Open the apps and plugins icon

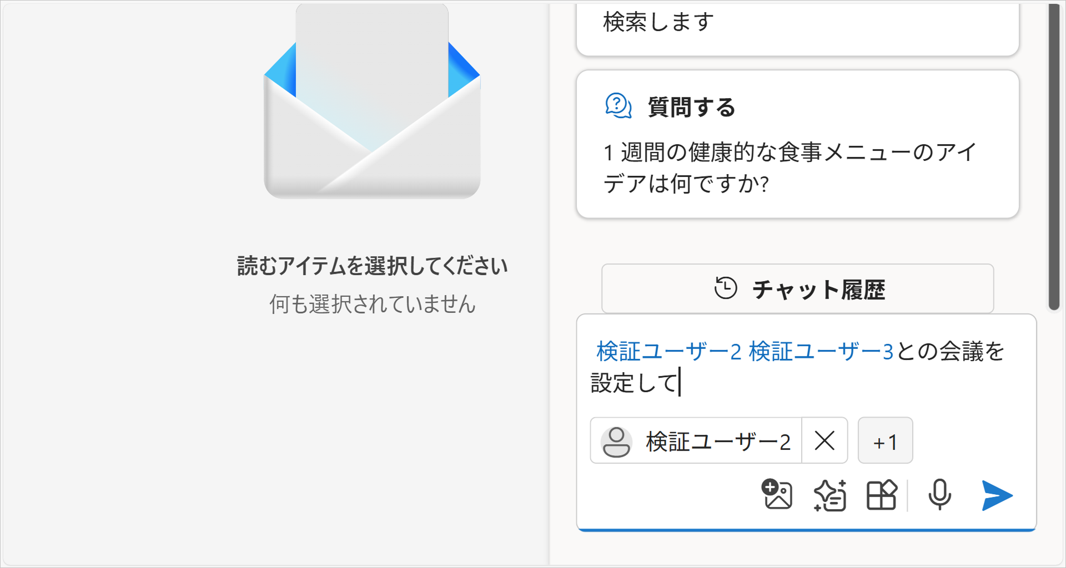click(x=882, y=495)
